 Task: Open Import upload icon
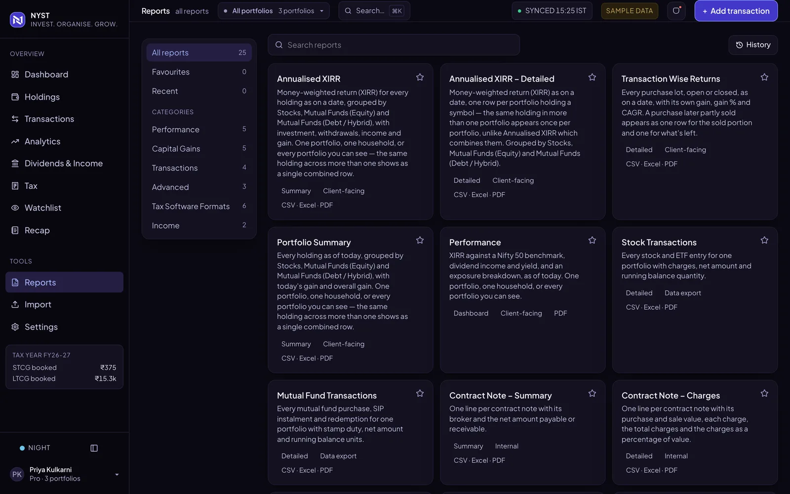coord(15,304)
